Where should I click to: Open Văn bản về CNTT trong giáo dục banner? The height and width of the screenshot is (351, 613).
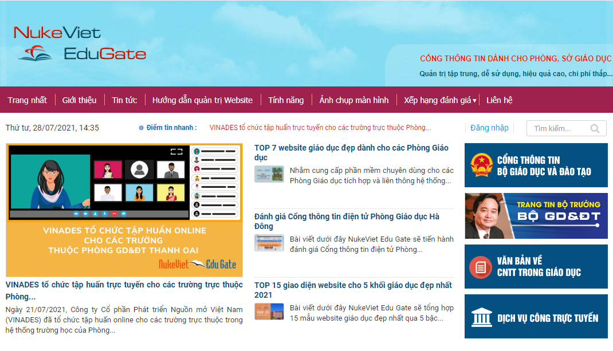tap(536, 267)
